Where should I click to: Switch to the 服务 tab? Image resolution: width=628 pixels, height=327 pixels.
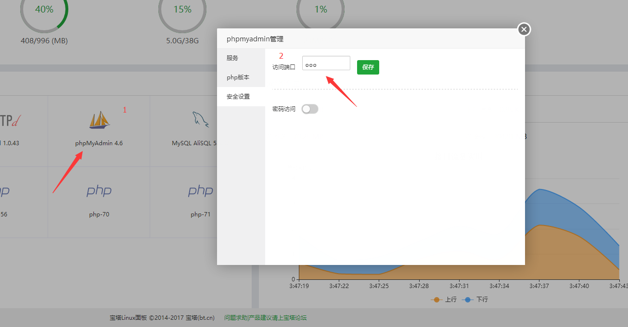[x=231, y=58]
